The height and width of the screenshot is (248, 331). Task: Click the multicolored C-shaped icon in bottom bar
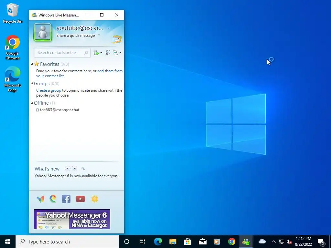(53, 199)
